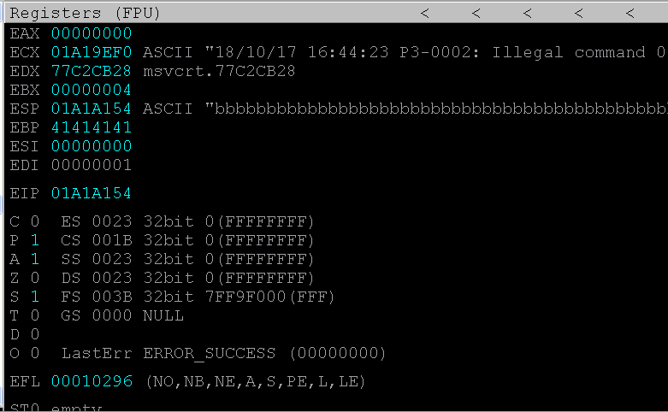668x412 pixels.
Task: Click the msvcrt.77C2CB28 symbol text
Action: (219, 71)
